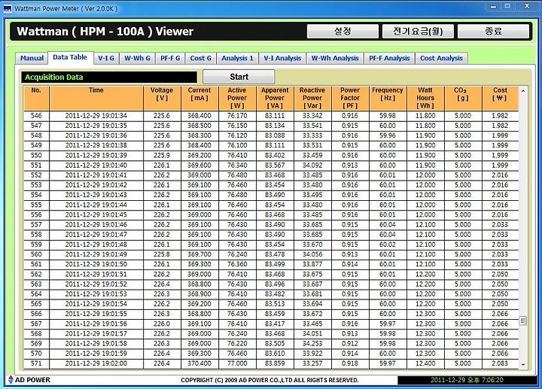Viewport: 542px width, 389px height.
Task: Click cost 2.083 cell
Action: pos(500,363)
